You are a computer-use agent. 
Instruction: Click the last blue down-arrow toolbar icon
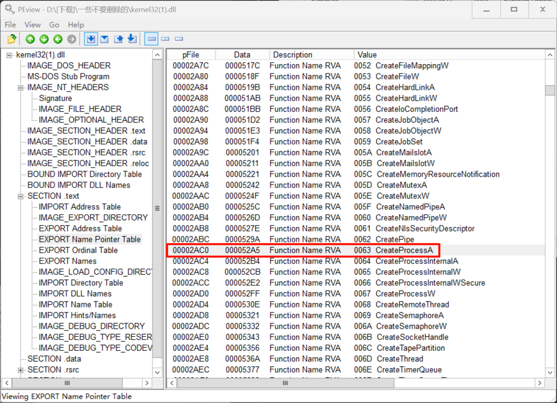tap(132, 39)
